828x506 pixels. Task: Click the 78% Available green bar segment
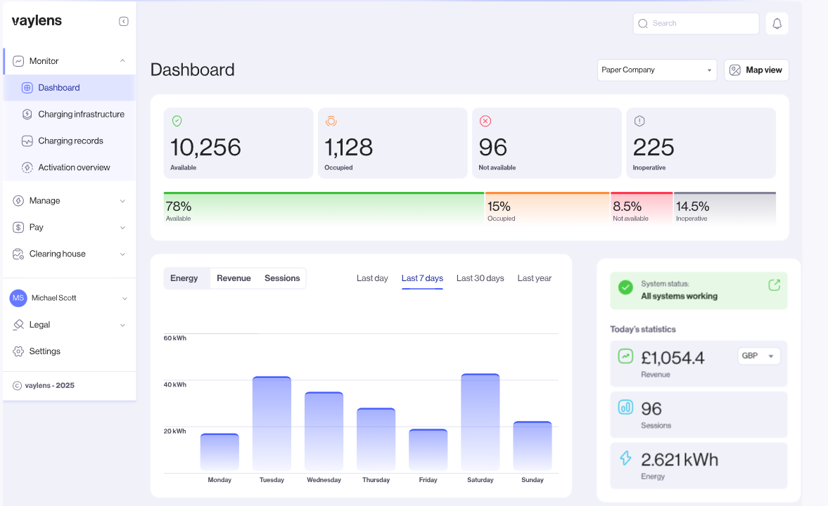(324, 209)
